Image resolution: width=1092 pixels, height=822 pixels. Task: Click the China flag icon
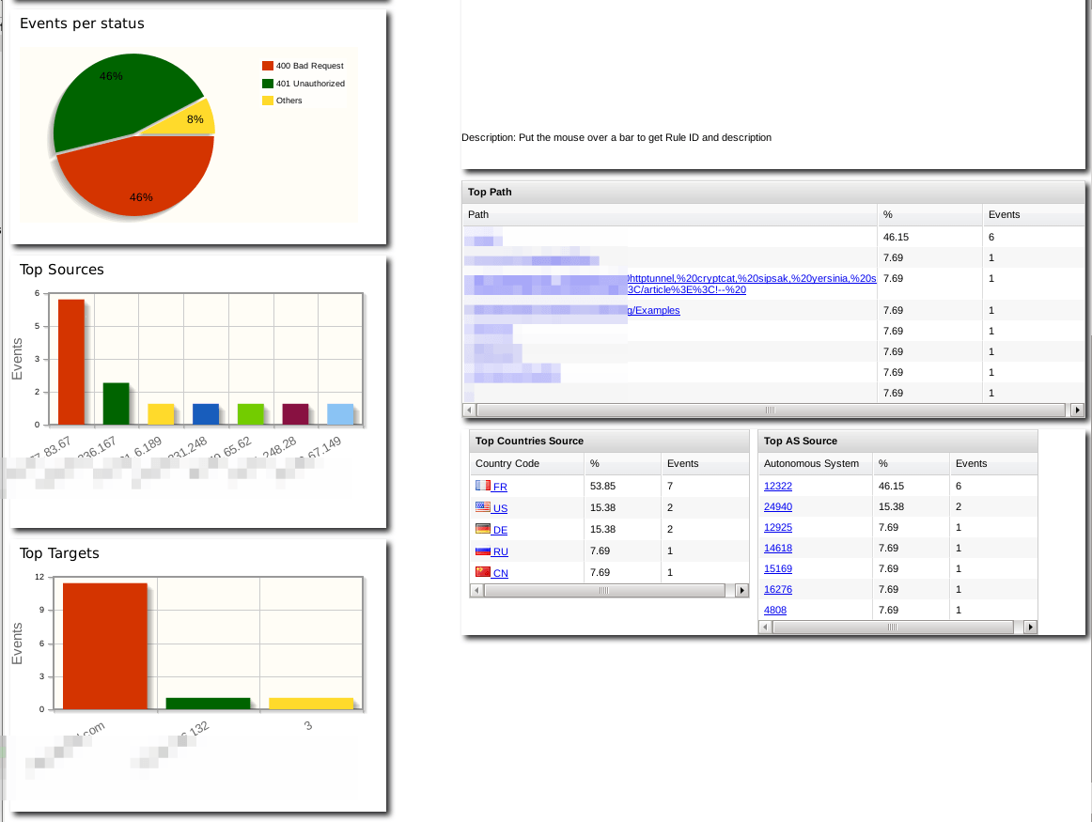[483, 572]
